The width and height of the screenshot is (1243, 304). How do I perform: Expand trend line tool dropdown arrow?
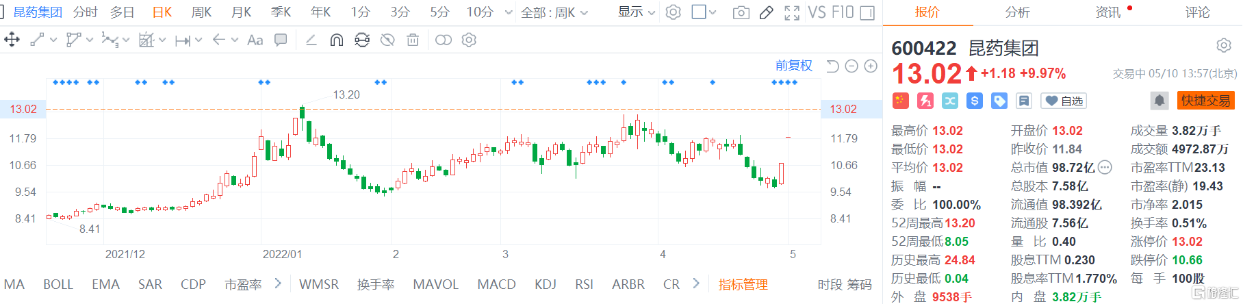pyautogui.click(x=53, y=40)
